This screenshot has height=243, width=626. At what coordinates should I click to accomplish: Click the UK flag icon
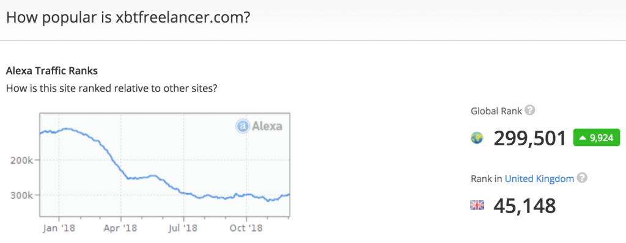tap(477, 205)
